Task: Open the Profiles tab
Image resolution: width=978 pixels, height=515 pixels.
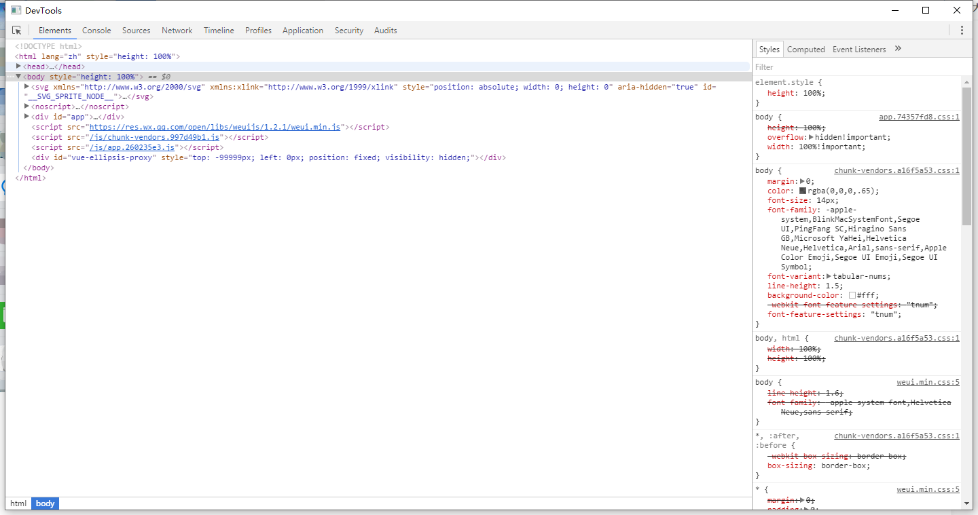Action: click(258, 31)
